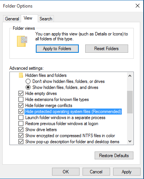Click the scroll down arrow in Advanced settings
The image size is (144, 179).
pos(130,141)
